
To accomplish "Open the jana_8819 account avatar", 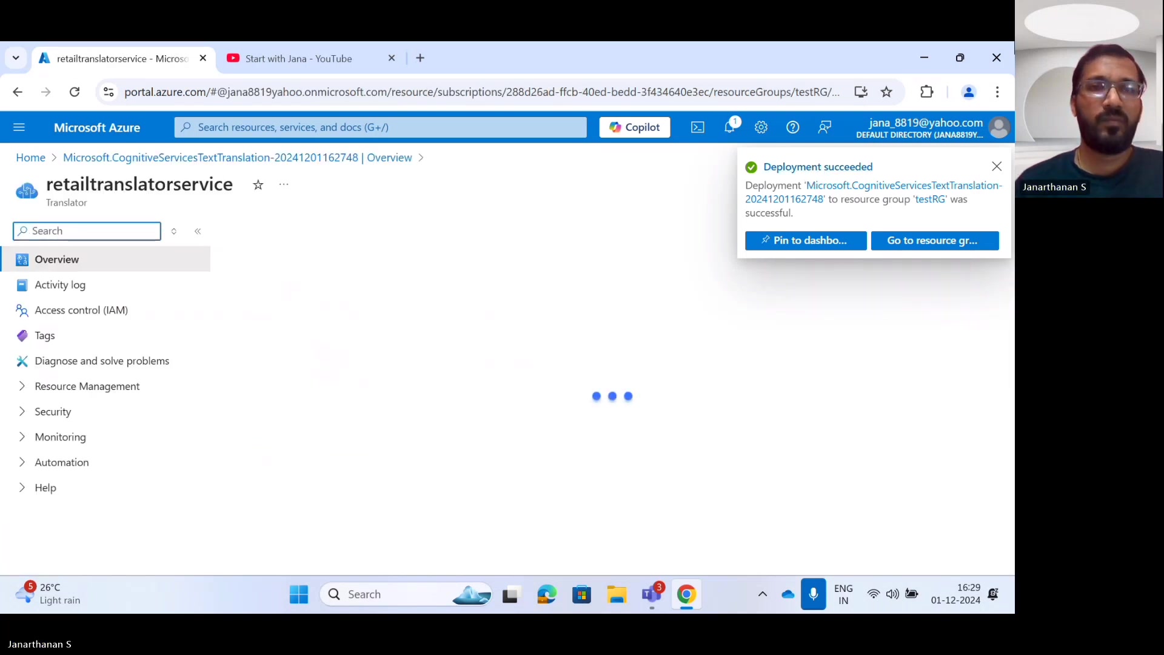I will point(1000,127).
